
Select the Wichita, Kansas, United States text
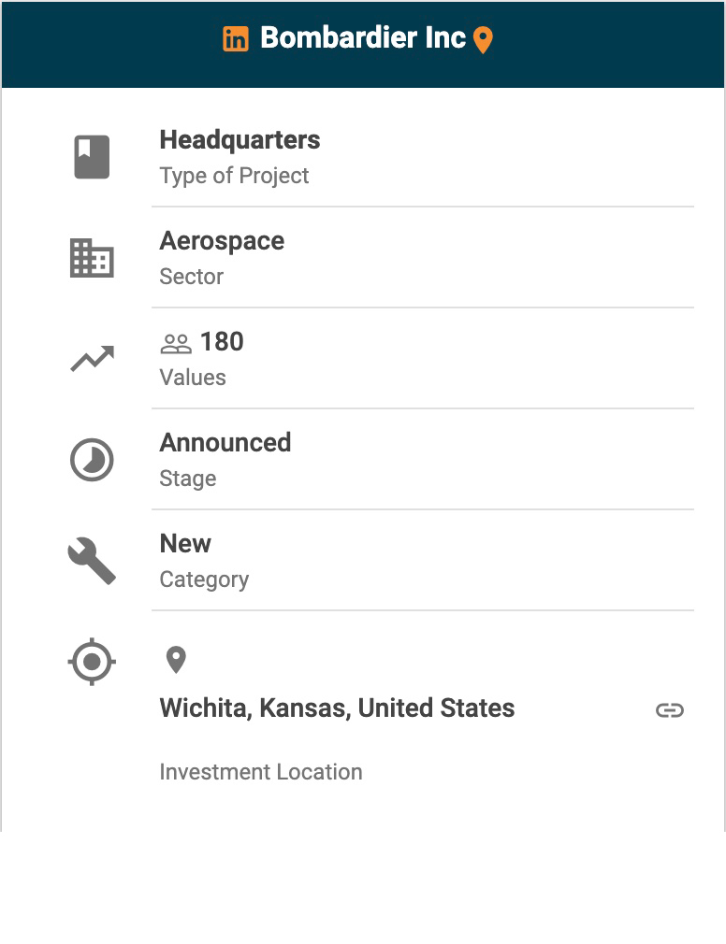[x=337, y=708]
